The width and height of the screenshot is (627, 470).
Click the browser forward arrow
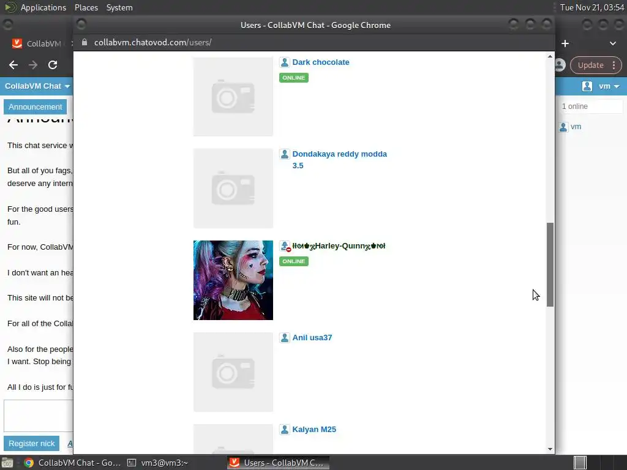pyautogui.click(x=33, y=65)
